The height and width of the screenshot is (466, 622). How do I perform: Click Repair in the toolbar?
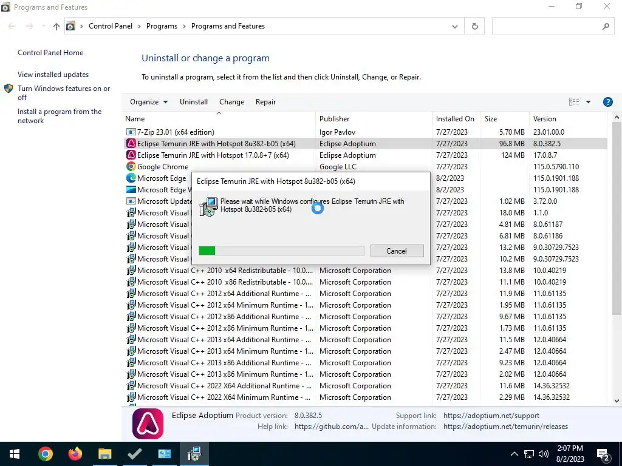265,102
